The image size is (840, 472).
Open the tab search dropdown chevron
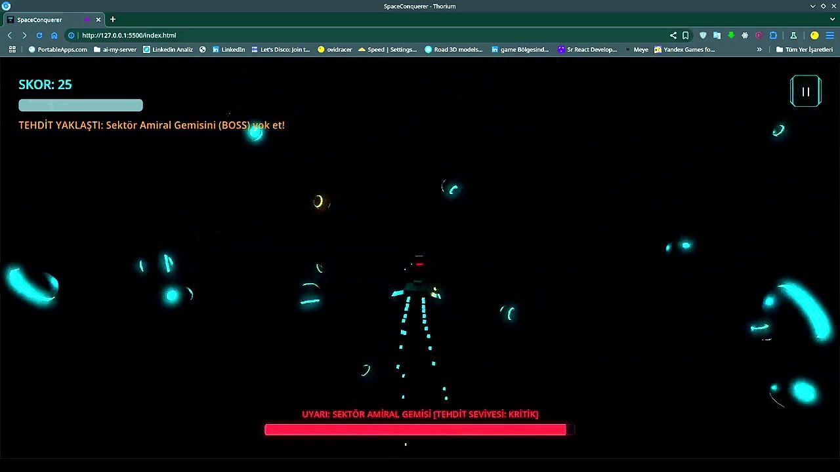coord(833,20)
